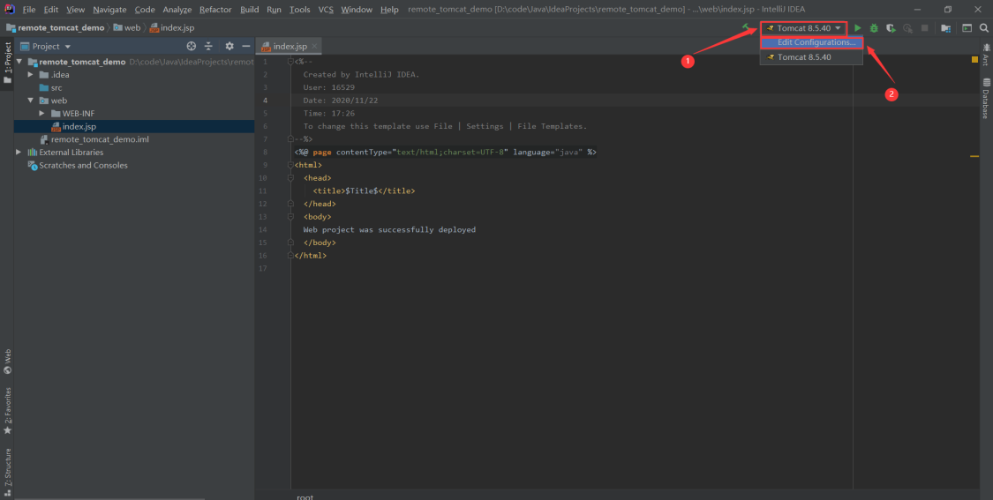This screenshot has height=500, width=993.
Task: Click the $Title$ text in line 11
Action: [x=362, y=190]
